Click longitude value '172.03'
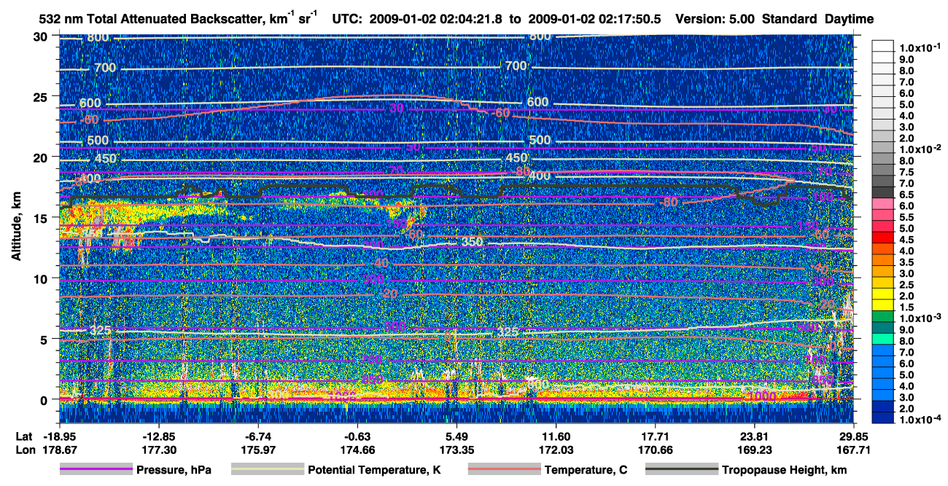948x486 pixels. coord(556,450)
